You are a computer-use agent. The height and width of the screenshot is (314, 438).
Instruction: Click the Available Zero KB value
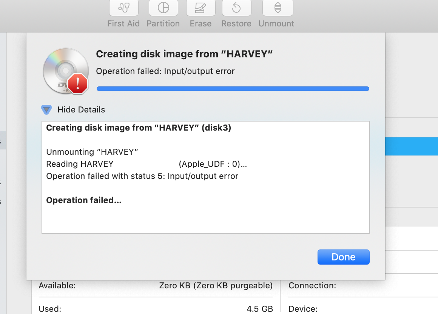tap(216, 286)
